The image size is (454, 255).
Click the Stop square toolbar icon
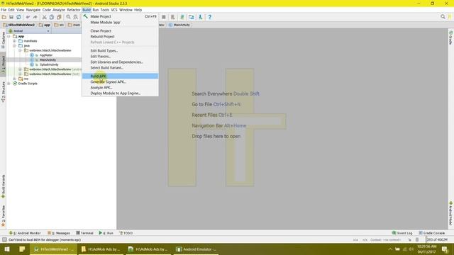coord(164,17)
